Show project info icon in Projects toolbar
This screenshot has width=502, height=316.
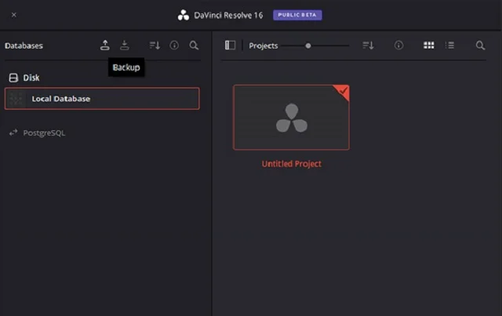coord(398,45)
